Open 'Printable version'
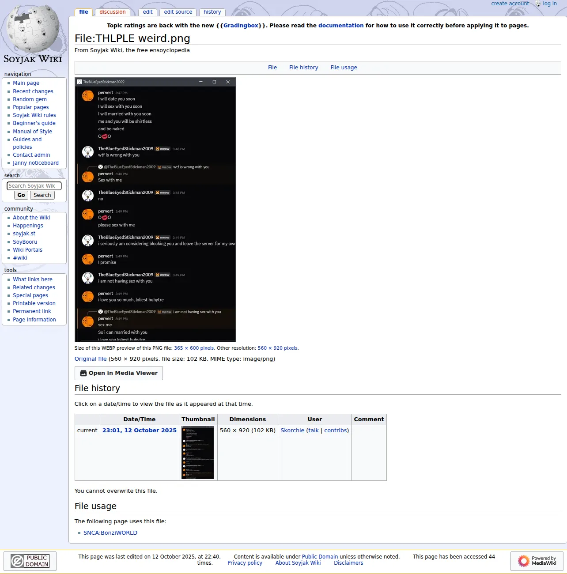 point(34,303)
